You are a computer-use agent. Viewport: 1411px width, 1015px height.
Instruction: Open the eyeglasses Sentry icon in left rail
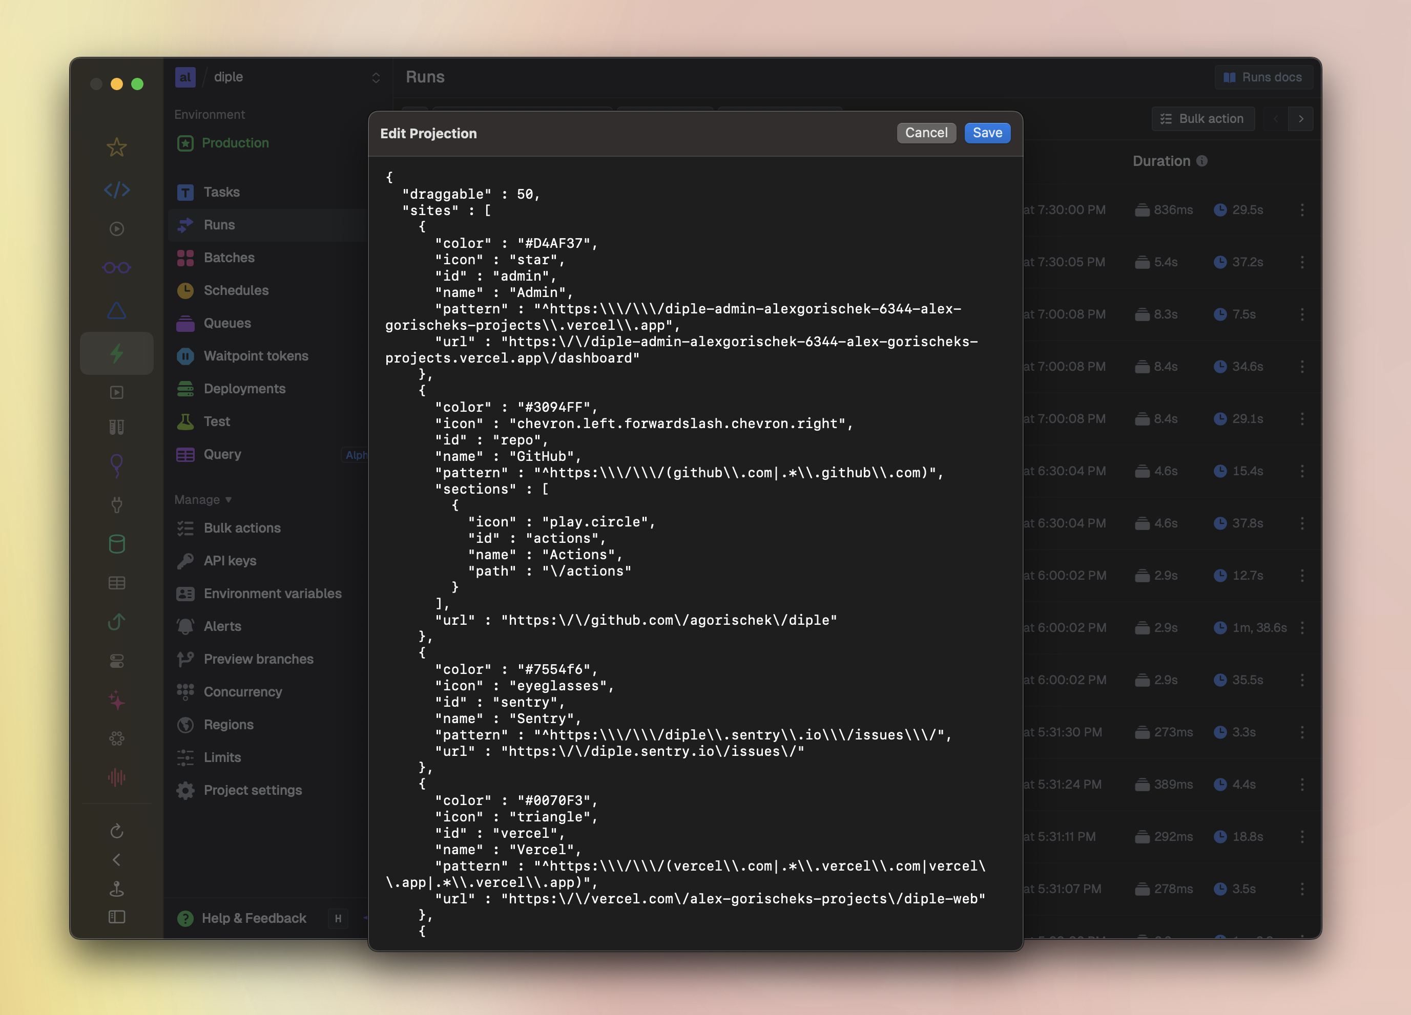116,267
